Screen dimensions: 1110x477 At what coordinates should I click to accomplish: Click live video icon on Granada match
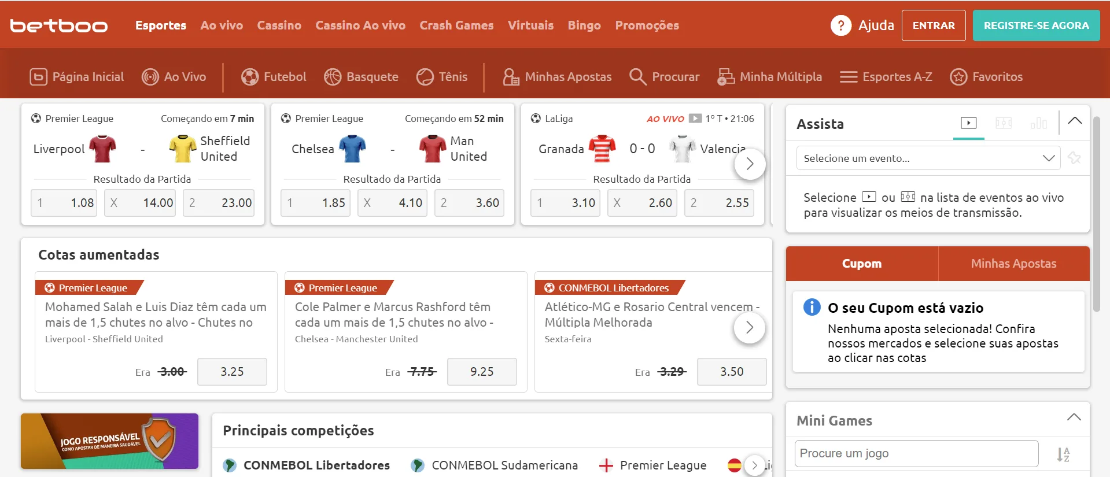[x=695, y=119]
